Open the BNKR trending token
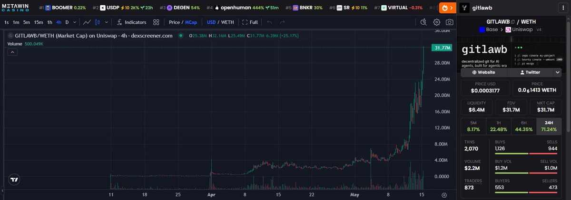571x200 pixels. coord(304,8)
